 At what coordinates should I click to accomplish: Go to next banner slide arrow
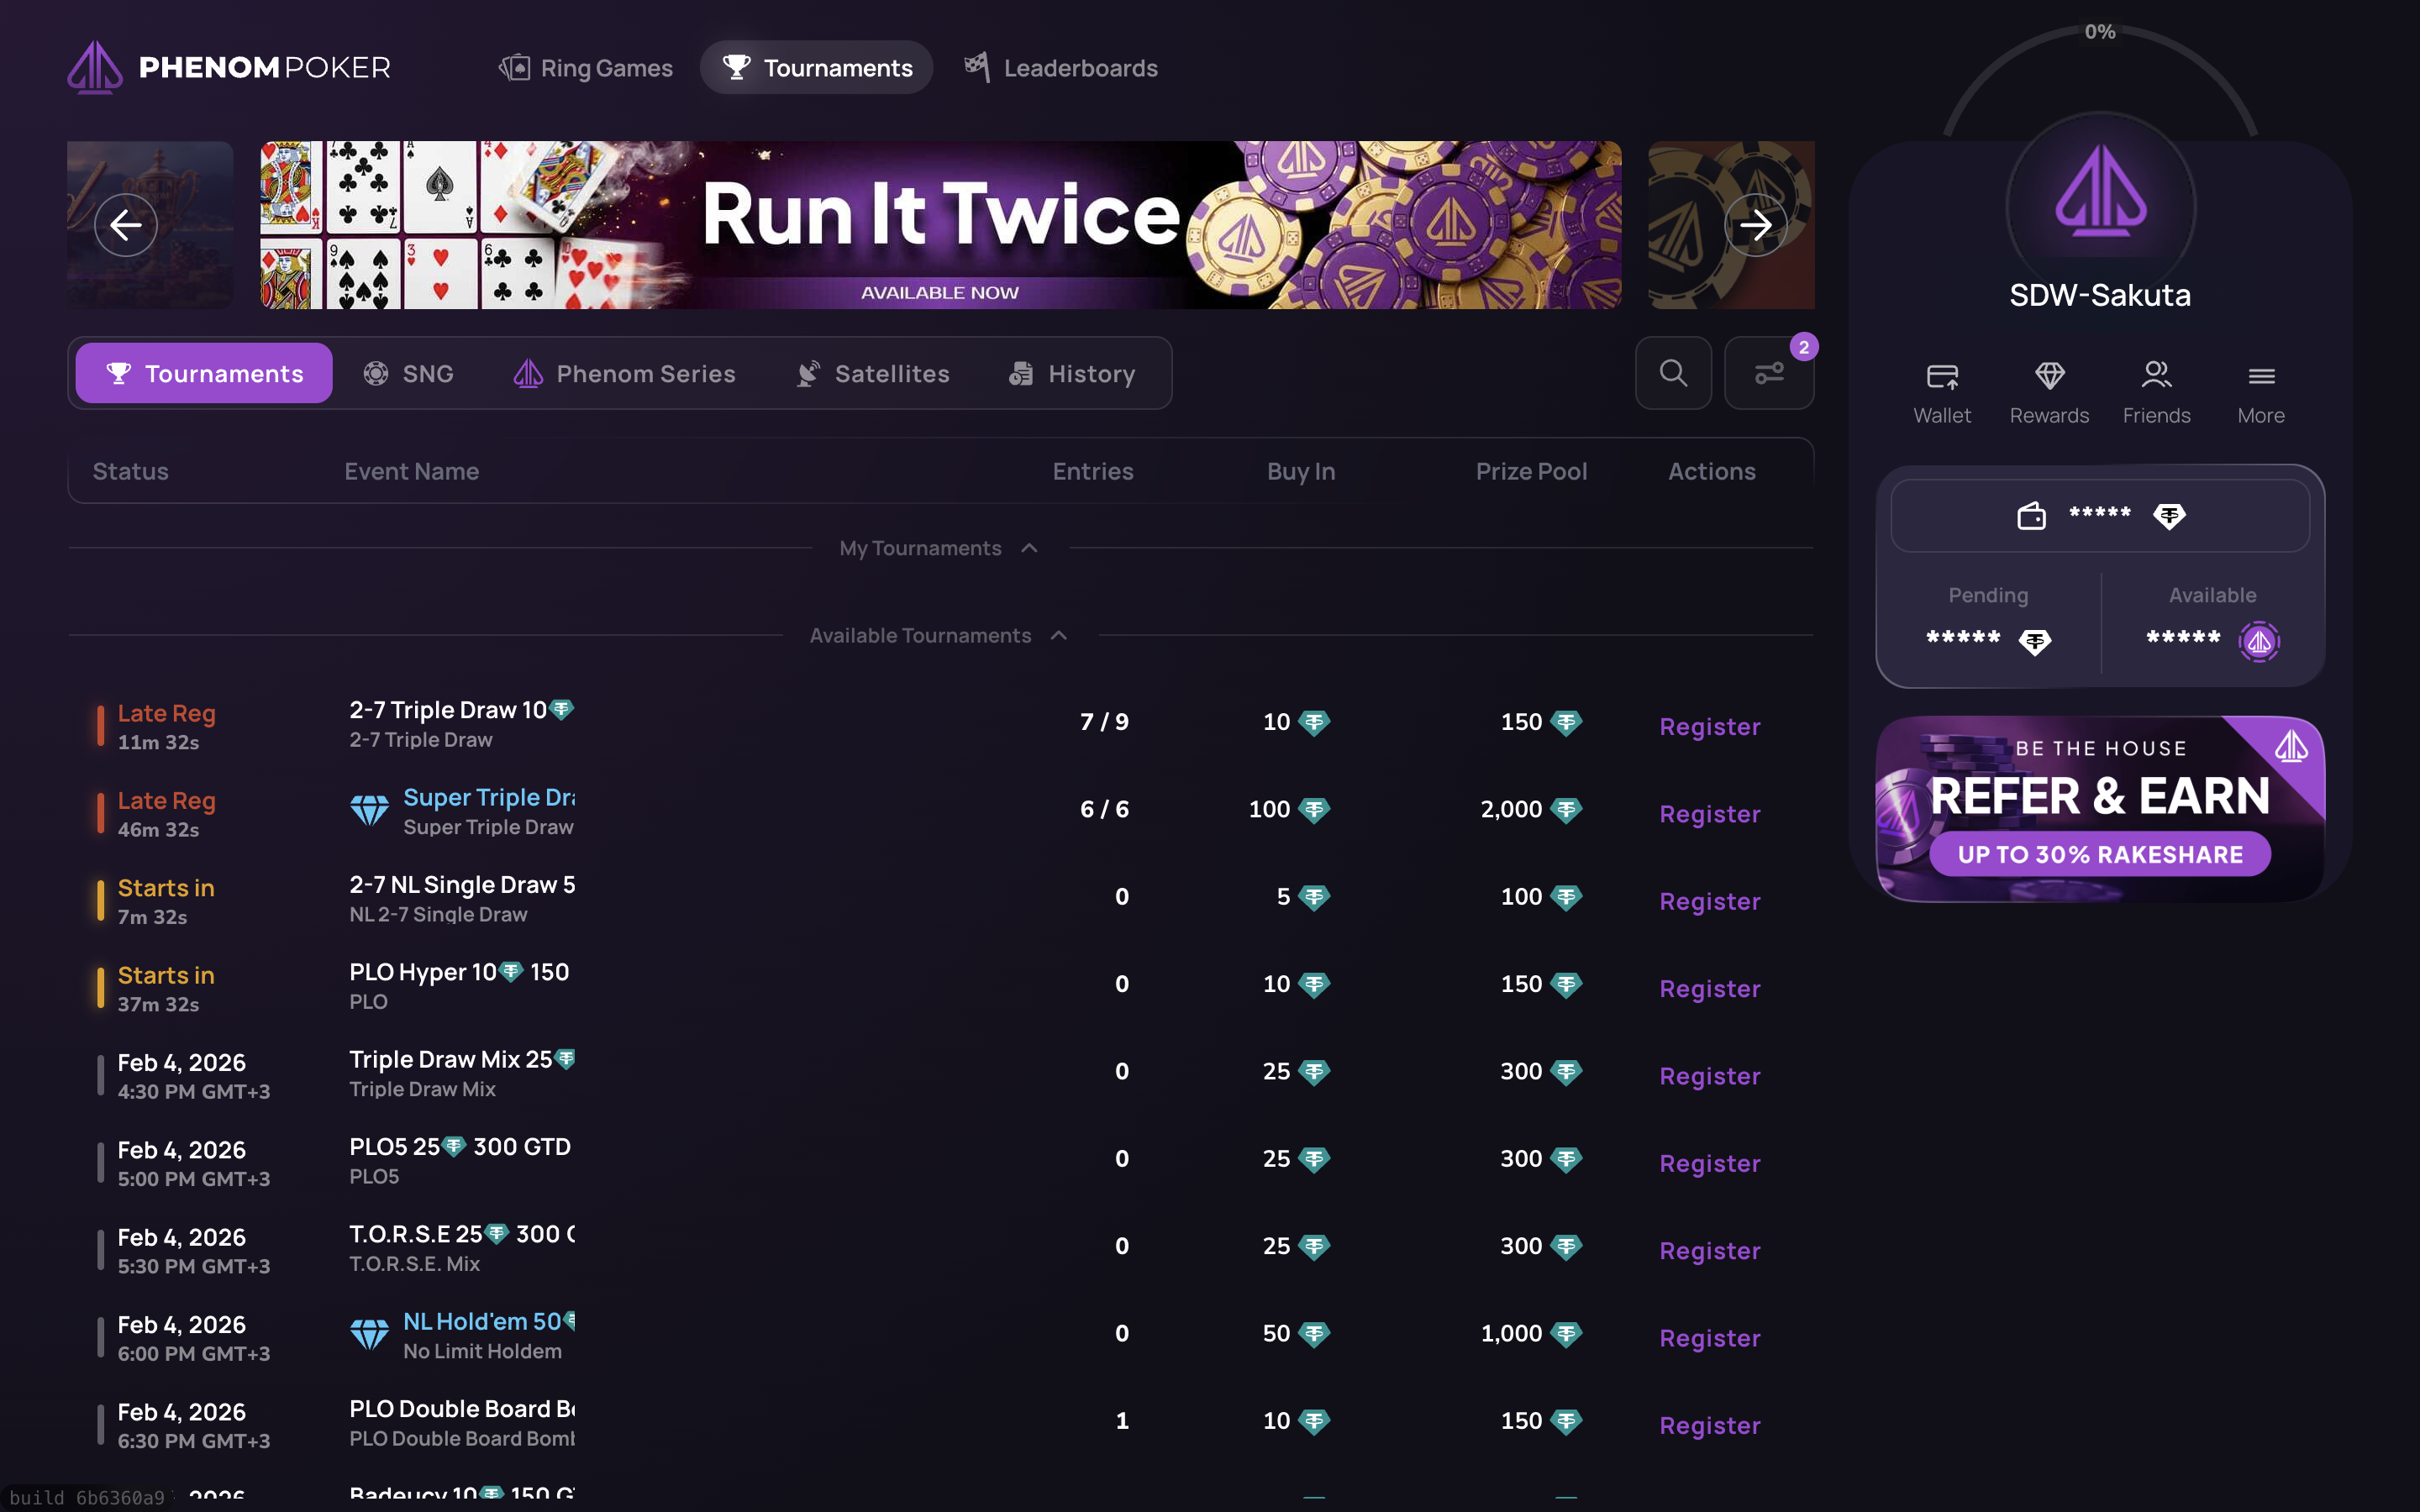pos(1755,225)
